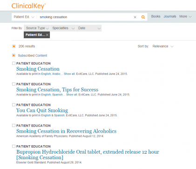Clear the search box with the X icon
The image size is (196, 169).
(x=135, y=17)
